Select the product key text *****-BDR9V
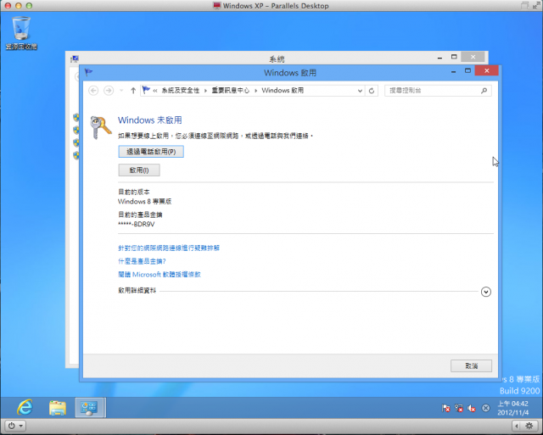Screen dimensions: 543x435 [136, 224]
